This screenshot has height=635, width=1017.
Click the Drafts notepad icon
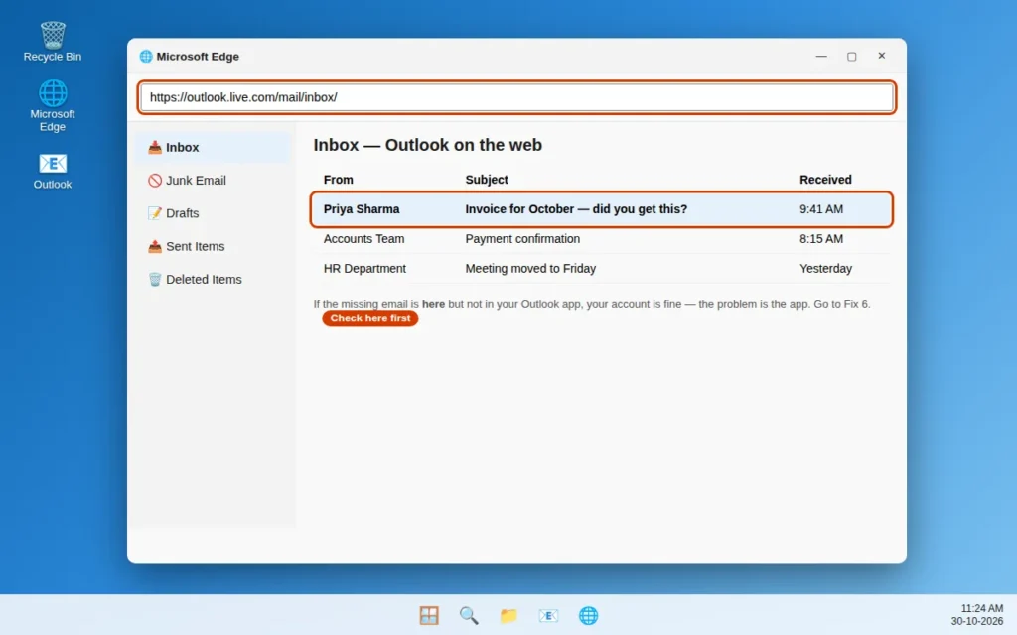[154, 214]
